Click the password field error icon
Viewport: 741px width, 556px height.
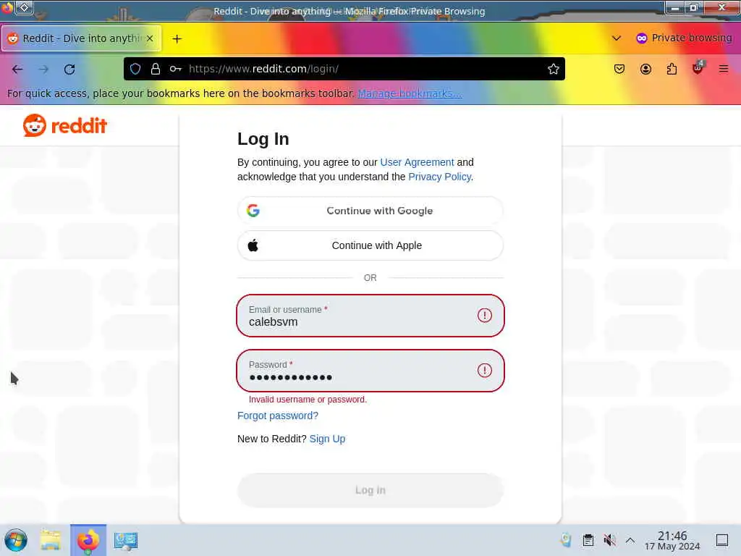(484, 370)
